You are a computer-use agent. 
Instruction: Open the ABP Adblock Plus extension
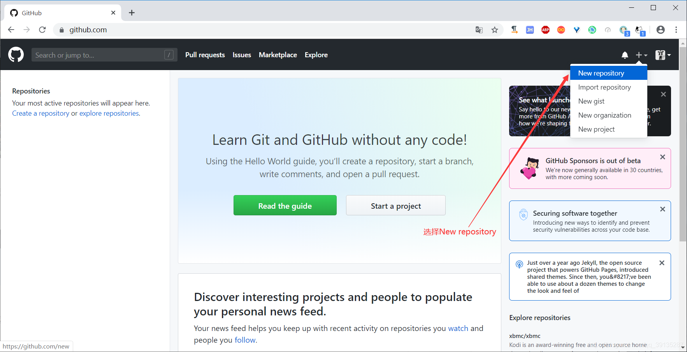click(545, 30)
